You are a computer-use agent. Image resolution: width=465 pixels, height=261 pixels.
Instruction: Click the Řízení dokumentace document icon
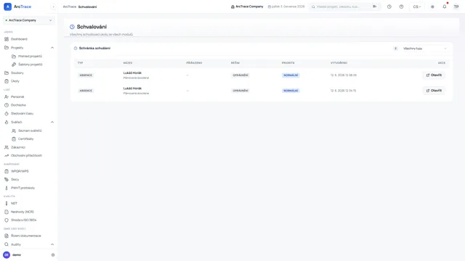(7, 236)
